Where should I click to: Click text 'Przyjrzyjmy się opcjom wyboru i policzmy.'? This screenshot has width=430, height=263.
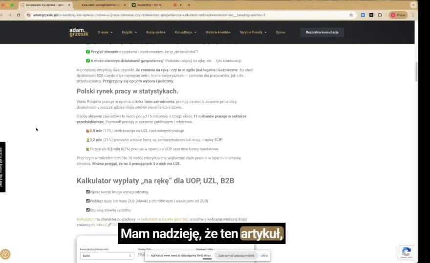coord(138,81)
